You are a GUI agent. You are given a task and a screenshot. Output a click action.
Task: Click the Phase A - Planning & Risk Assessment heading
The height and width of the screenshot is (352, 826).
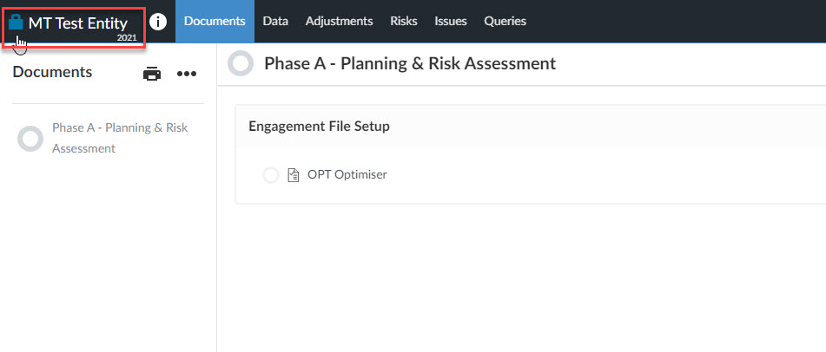coord(410,63)
